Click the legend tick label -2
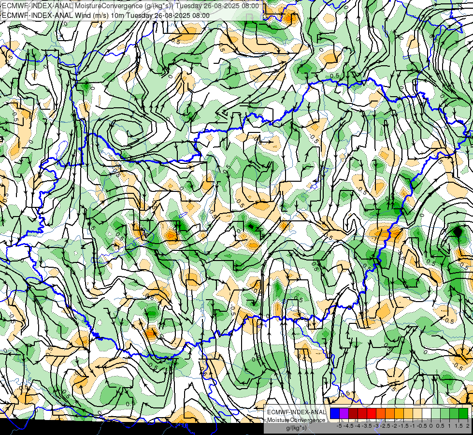The height and width of the screenshot is (435, 473). pyautogui.click(x=394, y=426)
